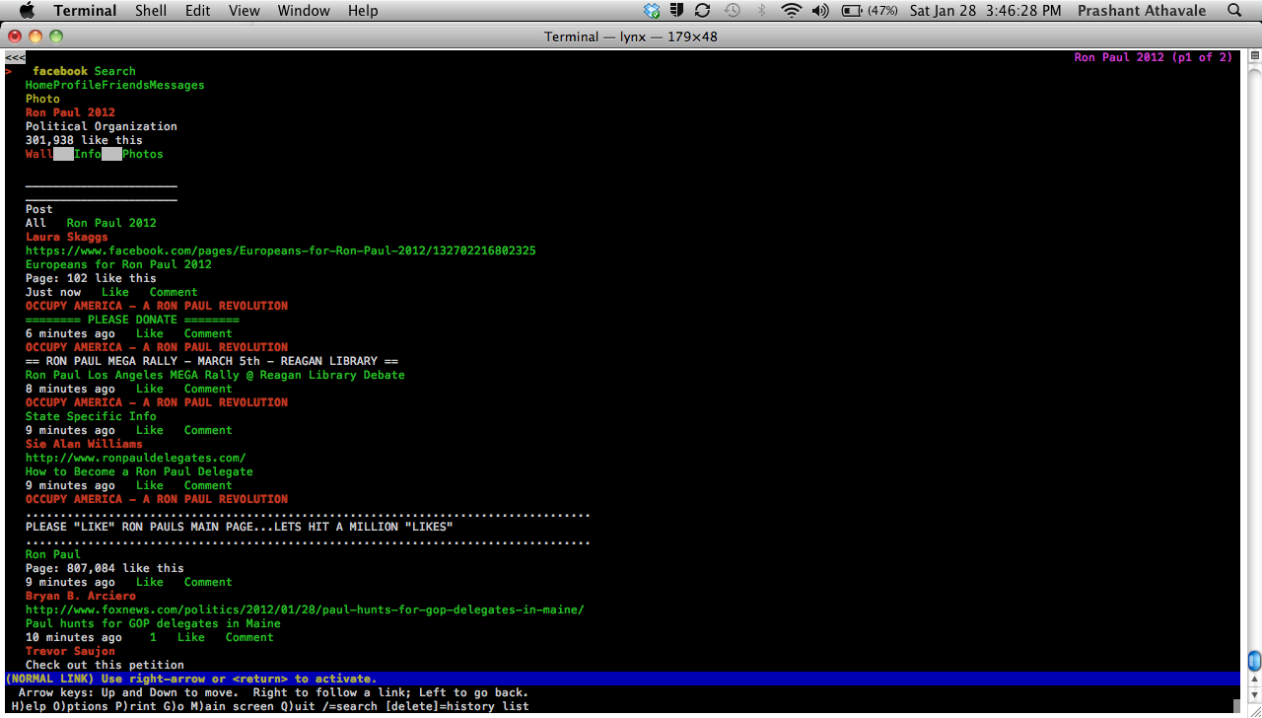Image resolution: width=1262 pixels, height=718 pixels.
Task: Click the volume speaker icon
Action: pyautogui.click(x=820, y=11)
